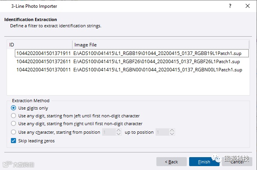Choose digits from right until non-digit
257x170 pixels.
coord(14,124)
